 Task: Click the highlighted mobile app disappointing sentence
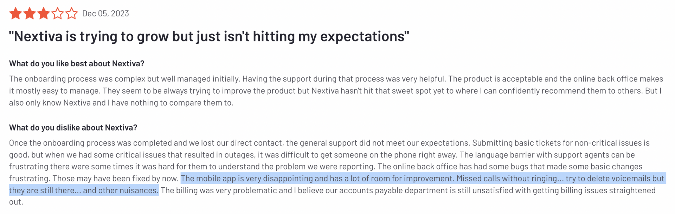(316, 179)
